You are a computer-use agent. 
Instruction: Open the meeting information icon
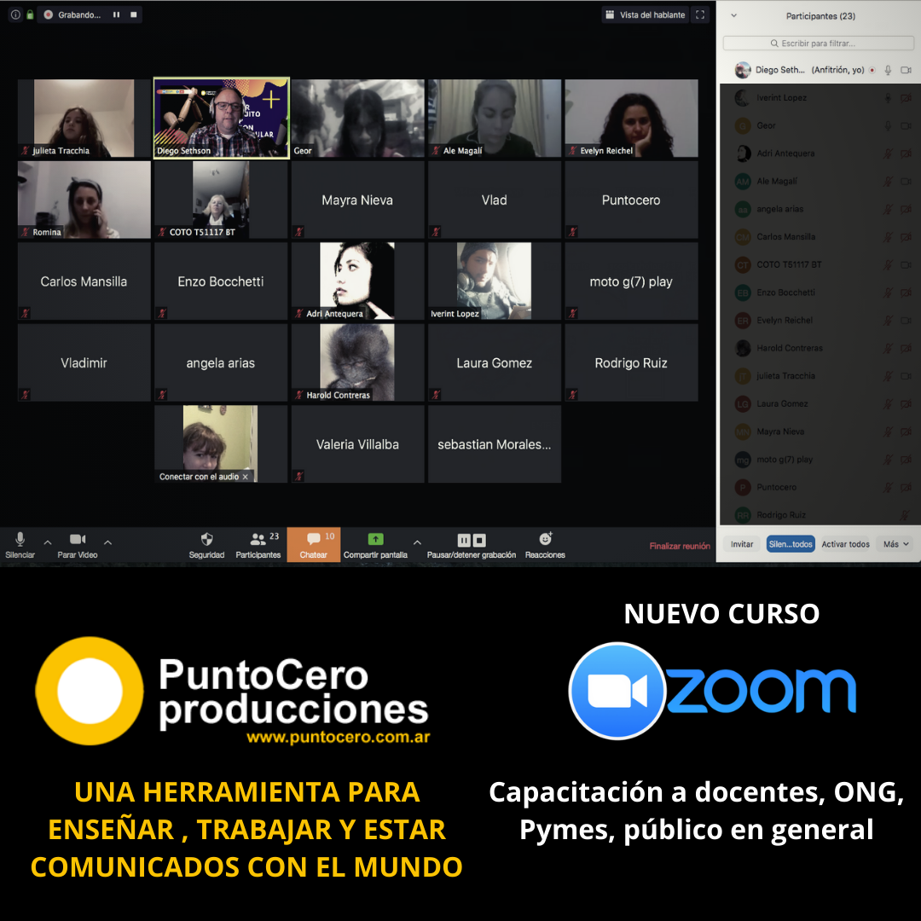pos(16,14)
